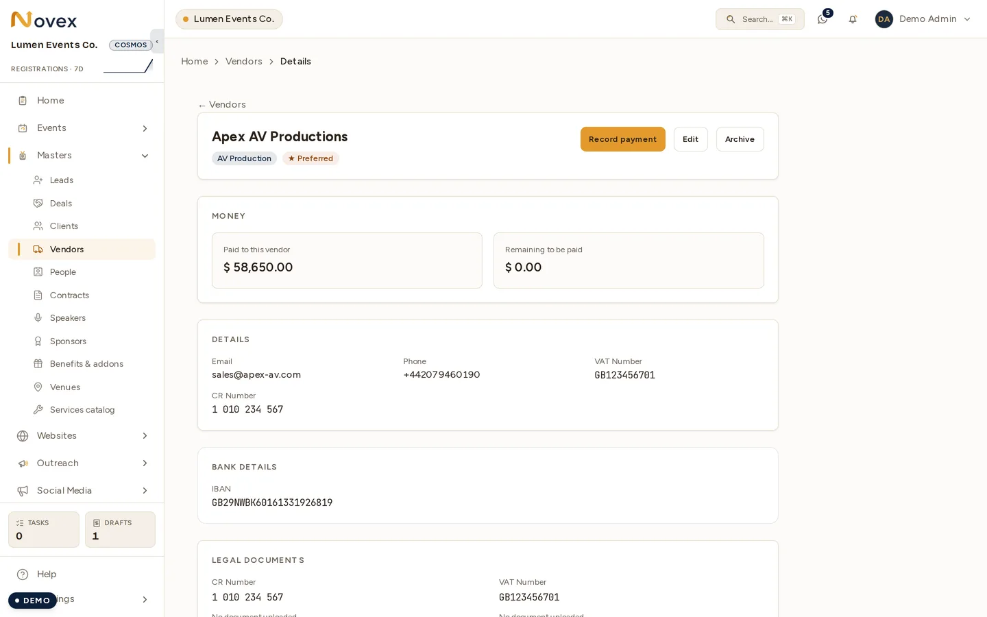Image resolution: width=987 pixels, height=617 pixels.
Task: Click the Benefits & addons gift icon
Action: (x=38, y=364)
